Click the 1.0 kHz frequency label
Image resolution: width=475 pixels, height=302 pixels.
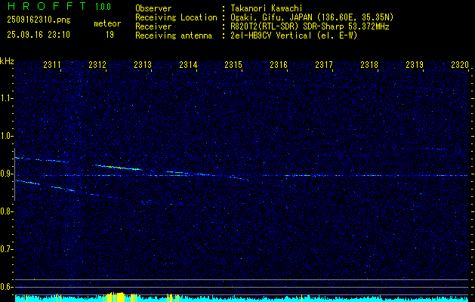pyautogui.click(x=6, y=136)
